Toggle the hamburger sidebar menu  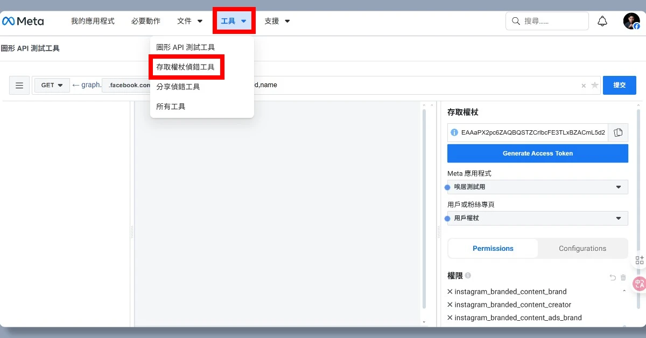click(19, 85)
